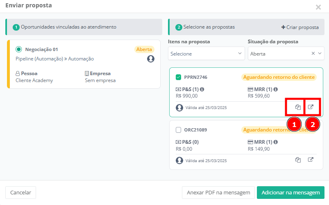329x205 pixels.
Task: Copy proposal PPRN2746 using the duplicate icon
Action: click(x=298, y=107)
